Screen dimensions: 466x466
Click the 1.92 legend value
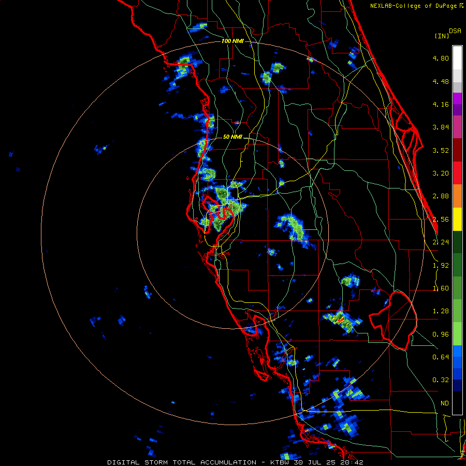pos(441,266)
